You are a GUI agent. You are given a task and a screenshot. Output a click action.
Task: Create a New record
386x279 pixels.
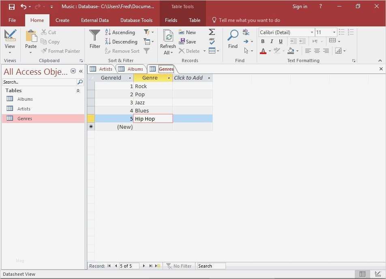point(187,32)
